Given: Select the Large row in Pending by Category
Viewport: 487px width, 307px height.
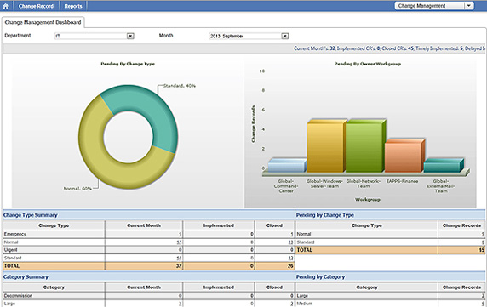Looking at the screenshot, I should [391, 296].
